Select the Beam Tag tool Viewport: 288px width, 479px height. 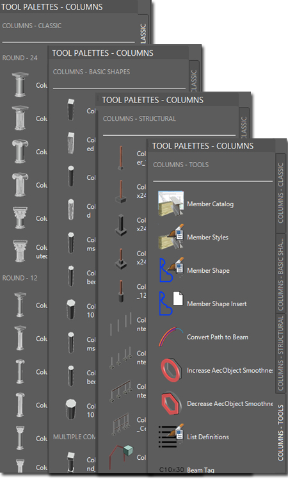pos(187,469)
